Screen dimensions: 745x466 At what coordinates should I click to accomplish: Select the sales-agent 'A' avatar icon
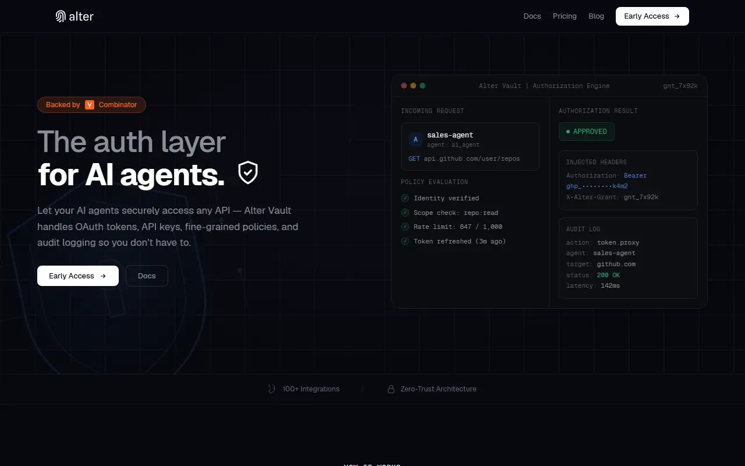tap(416, 140)
